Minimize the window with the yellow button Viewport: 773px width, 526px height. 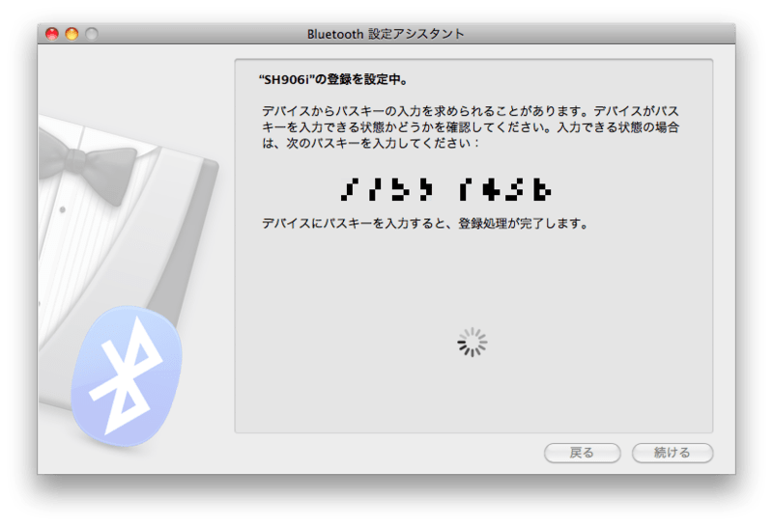[72, 34]
